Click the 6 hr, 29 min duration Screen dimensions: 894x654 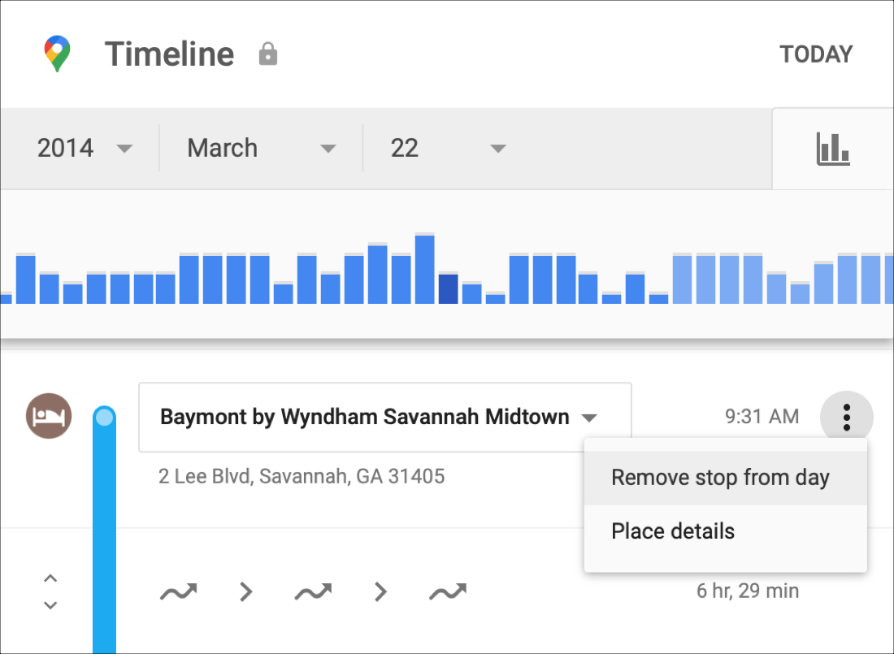pos(748,591)
